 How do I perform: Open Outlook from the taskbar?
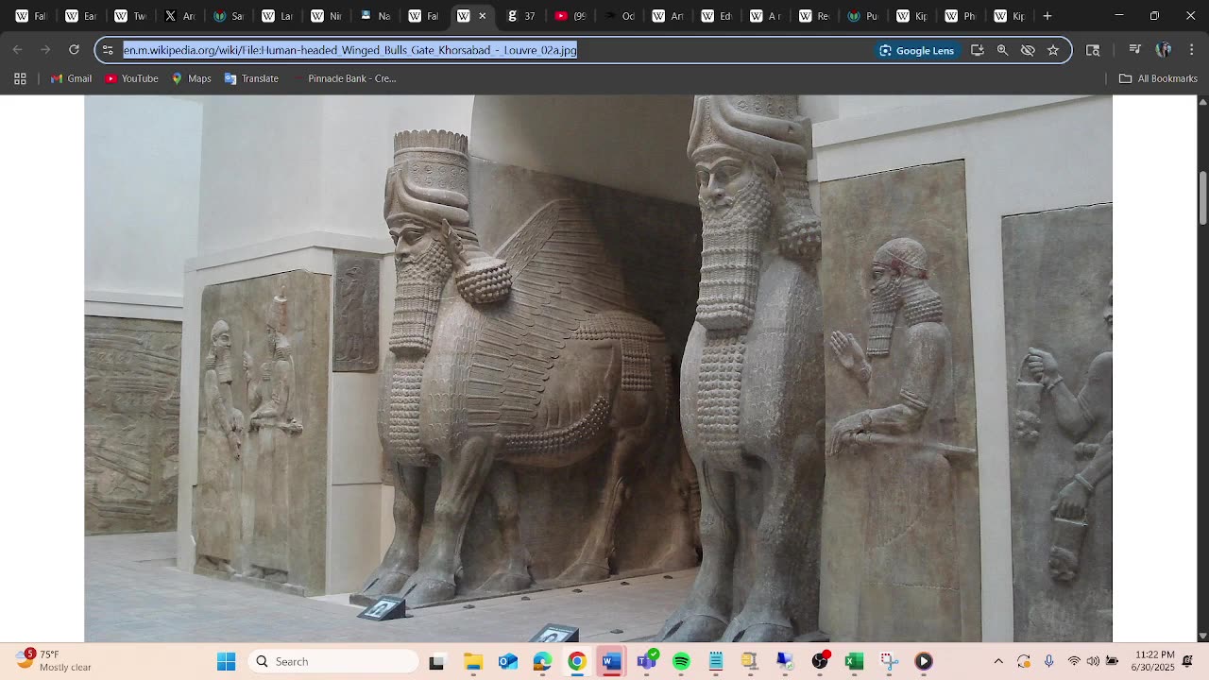point(508,661)
